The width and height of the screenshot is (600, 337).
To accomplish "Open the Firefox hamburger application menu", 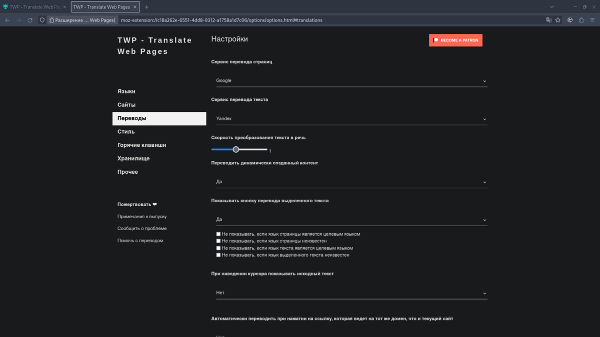I will [x=592, y=20].
